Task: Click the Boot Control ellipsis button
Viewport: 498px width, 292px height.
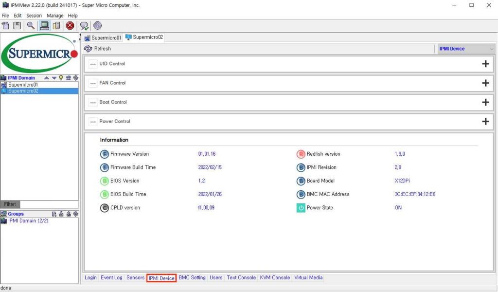Action: click(x=93, y=102)
